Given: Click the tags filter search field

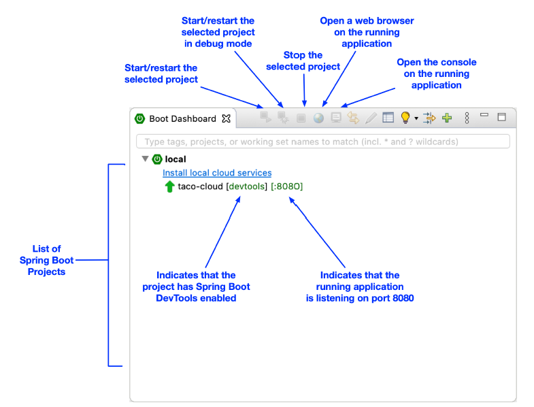Looking at the screenshot, I should pyautogui.click(x=323, y=142).
